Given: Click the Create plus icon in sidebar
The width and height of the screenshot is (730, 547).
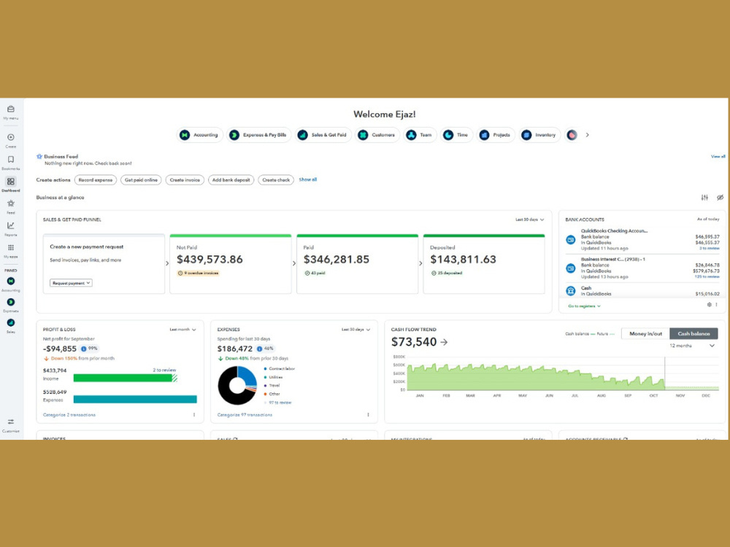Looking at the screenshot, I should click(11, 137).
